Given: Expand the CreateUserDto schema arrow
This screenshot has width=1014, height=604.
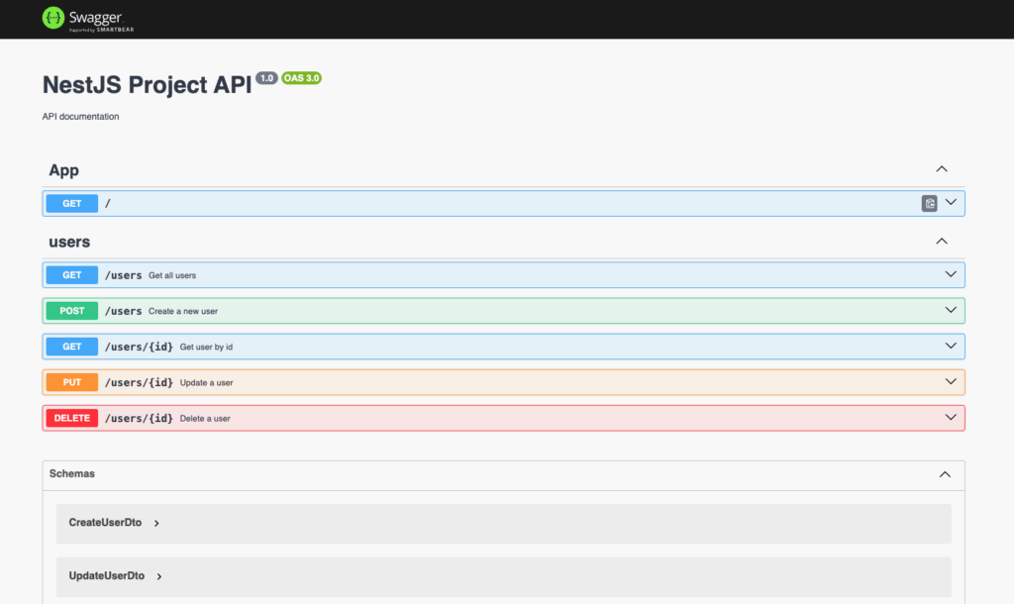Looking at the screenshot, I should 157,523.
